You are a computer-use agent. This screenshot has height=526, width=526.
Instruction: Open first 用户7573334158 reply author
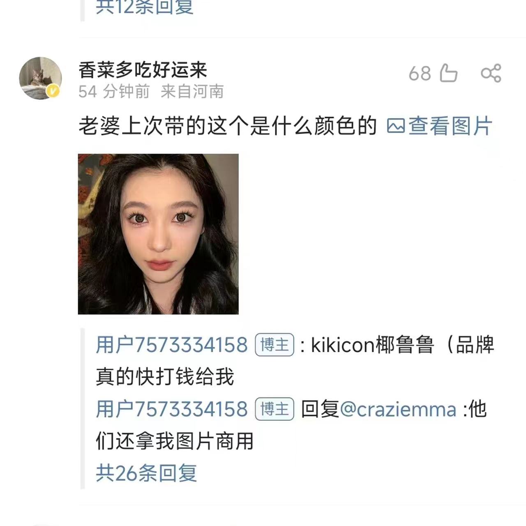(x=172, y=345)
